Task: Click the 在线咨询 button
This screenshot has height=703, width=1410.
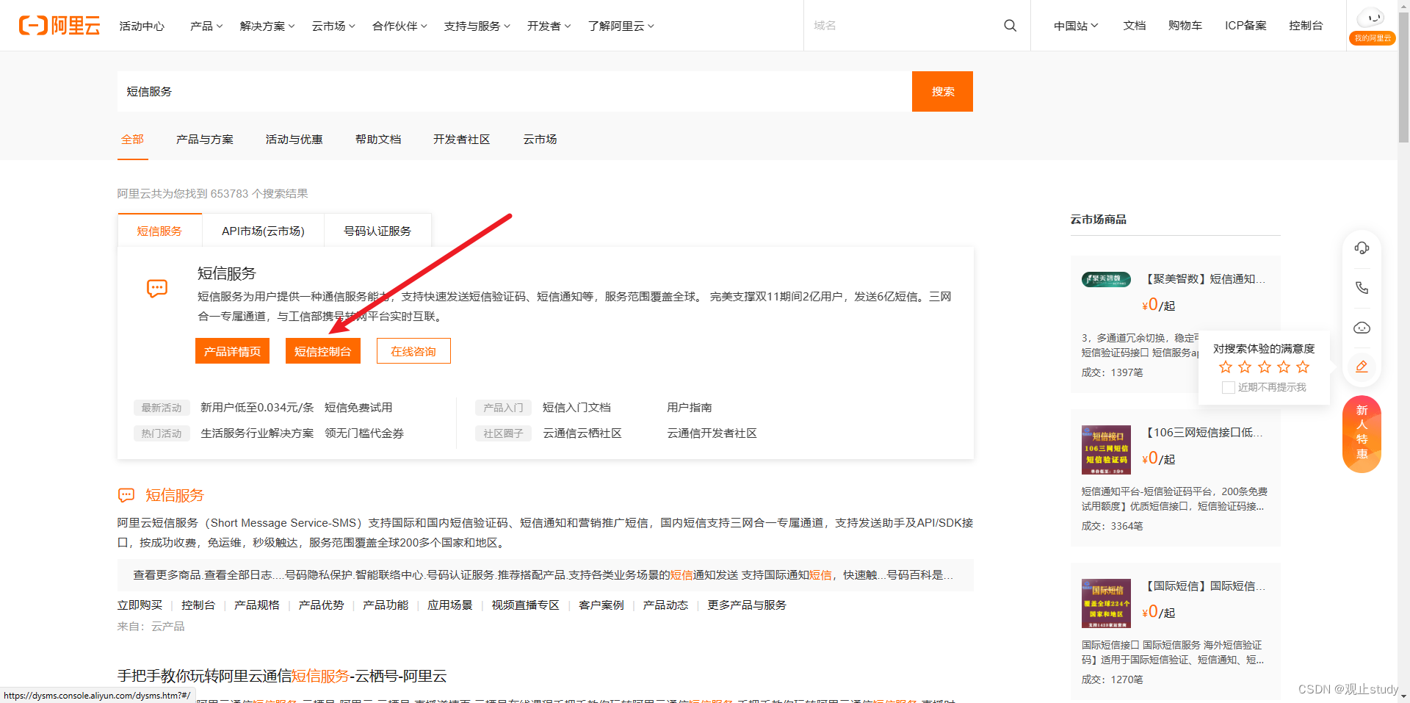Action: [x=413, y=351]
